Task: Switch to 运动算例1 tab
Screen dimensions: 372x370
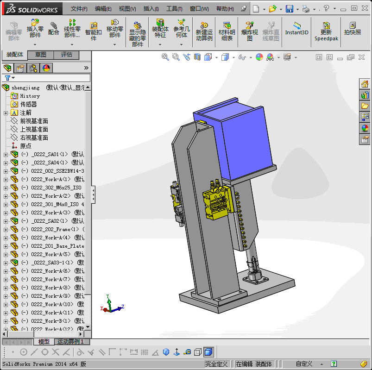Action: click(72, 342)
